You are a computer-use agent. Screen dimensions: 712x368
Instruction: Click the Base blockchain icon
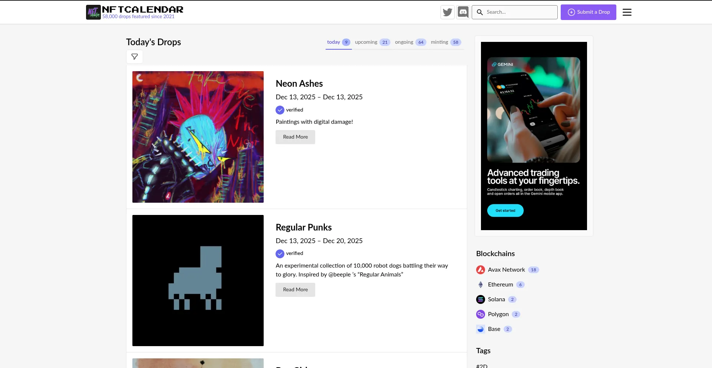(x=481, y=329)
